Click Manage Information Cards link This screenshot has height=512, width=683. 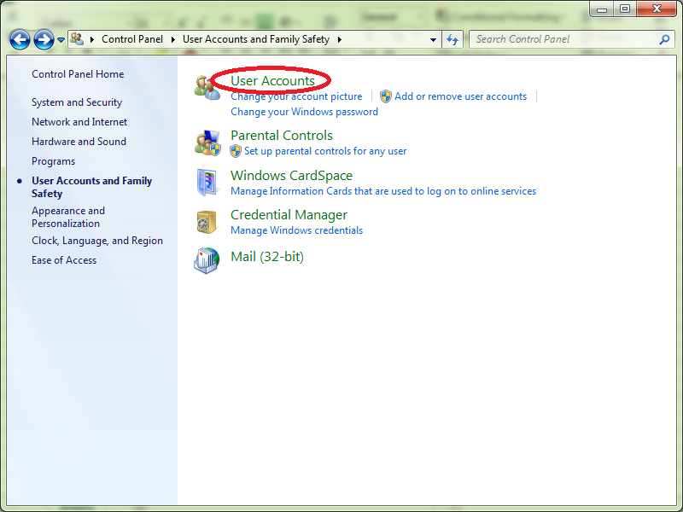click(383, 191)
